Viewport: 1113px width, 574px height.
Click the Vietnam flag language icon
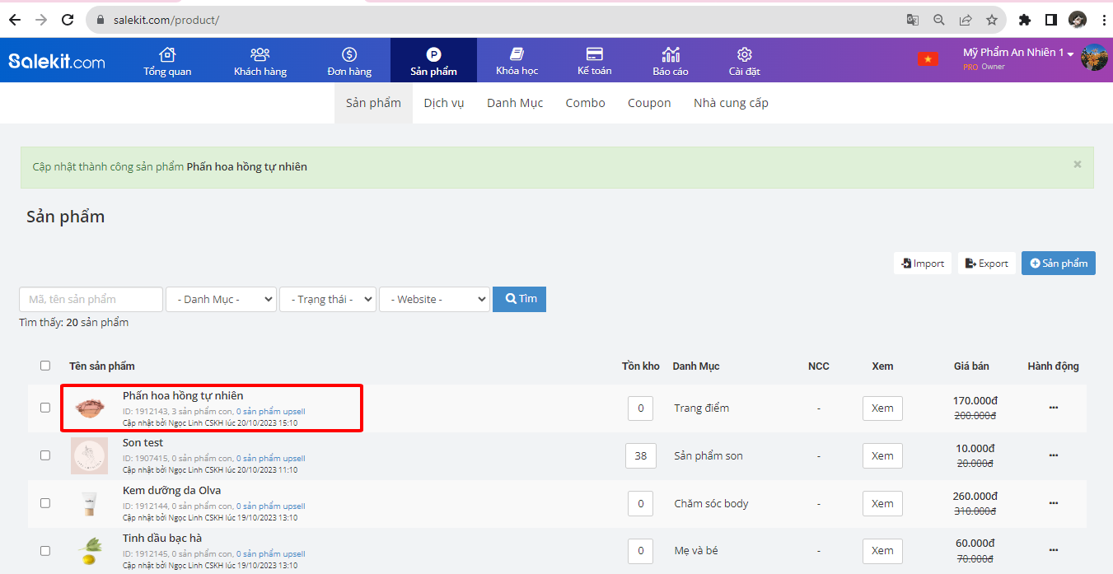coord(928,59)
